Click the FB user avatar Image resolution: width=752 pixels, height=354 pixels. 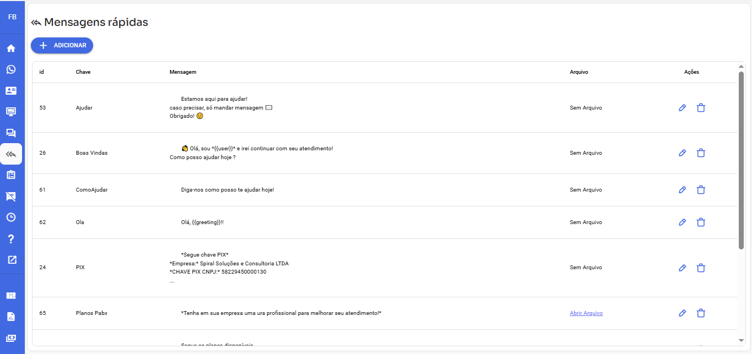pos(12,17)
